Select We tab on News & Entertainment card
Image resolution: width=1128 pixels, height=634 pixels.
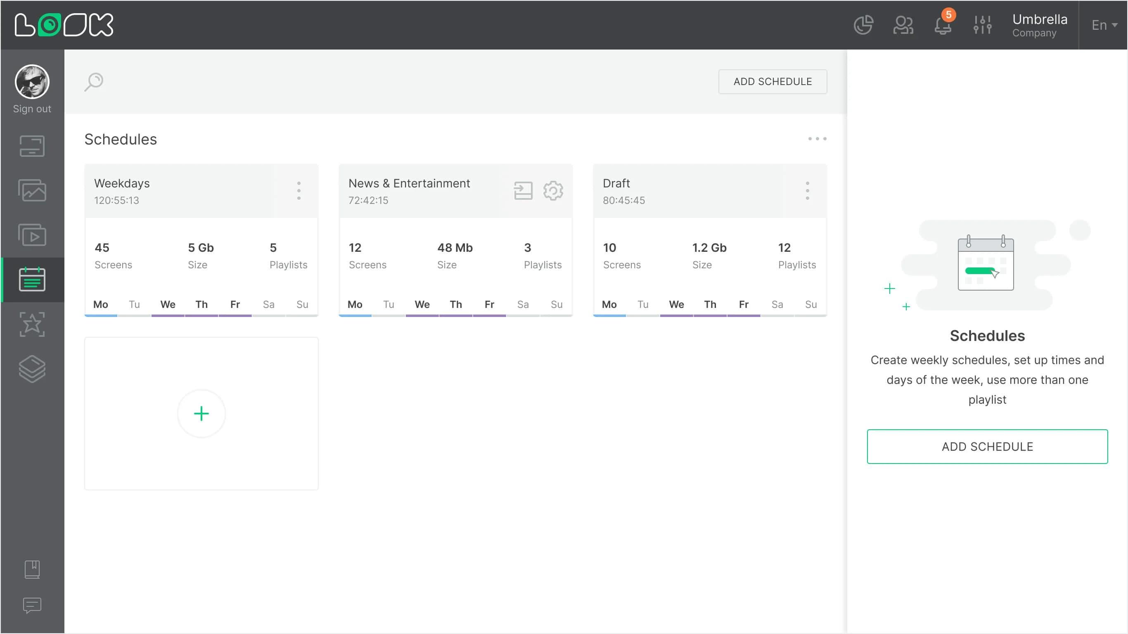click(x=422, y=305)
